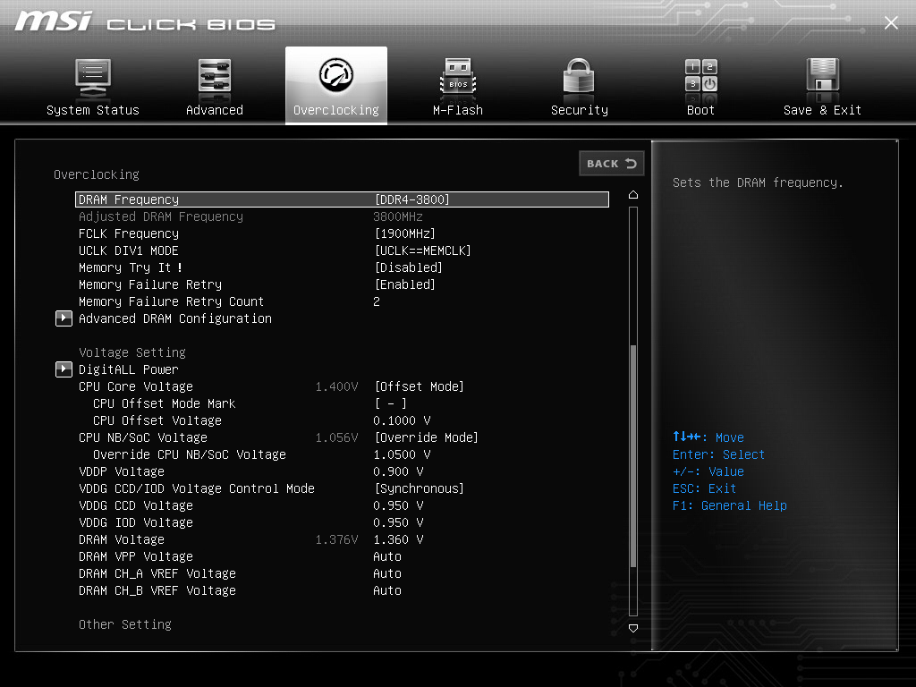Viewport: 916px width, 687px height.
Task: Select VDDG CCD Voltage 0.950 V value
Action: pyautogui.click(x=398, y=505)
